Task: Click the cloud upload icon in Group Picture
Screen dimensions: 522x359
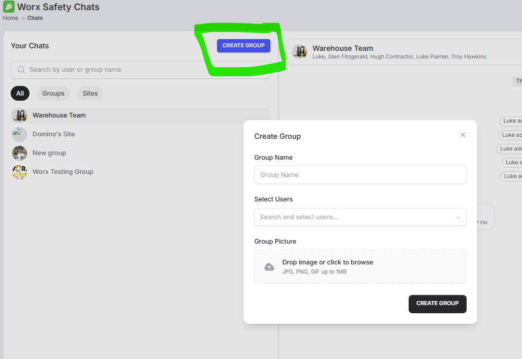Action: (x=269, y=267)
